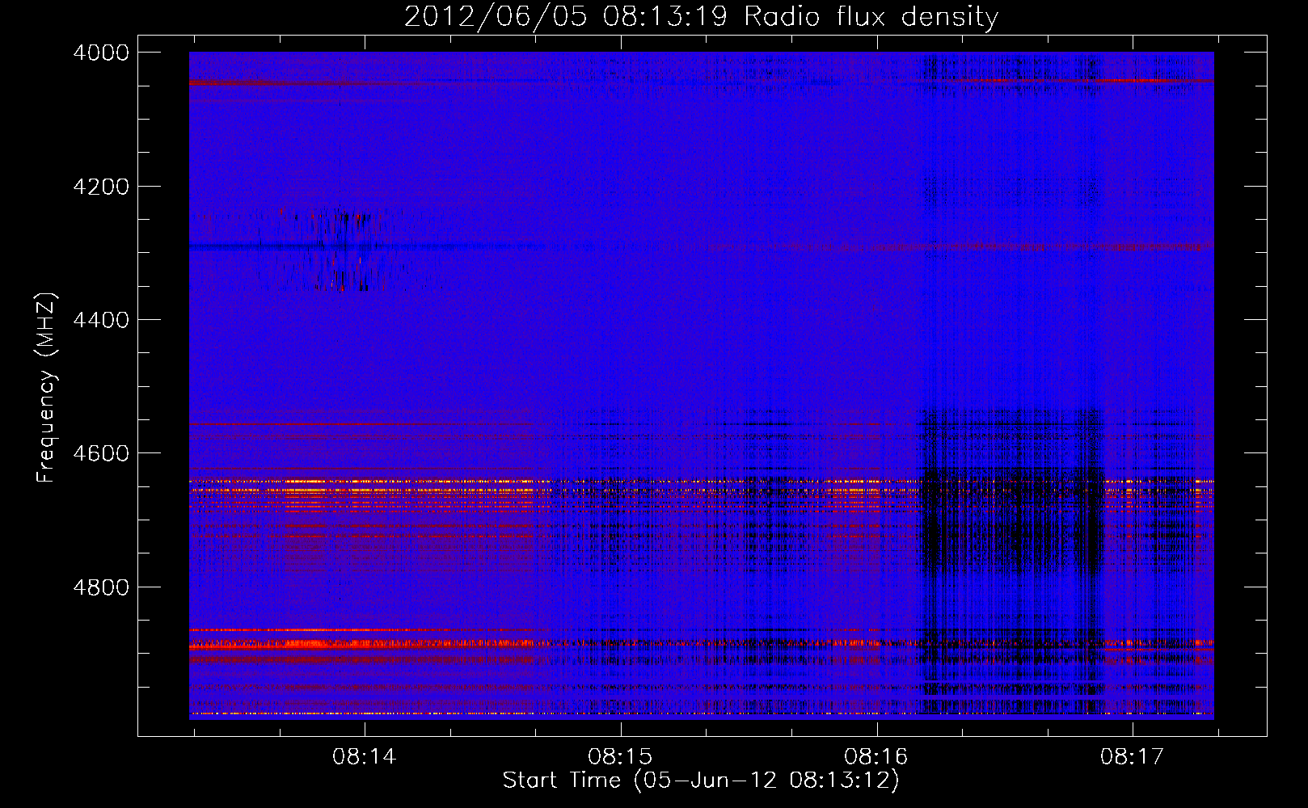Select the 4400 frequency tick label

click(101, 320)
